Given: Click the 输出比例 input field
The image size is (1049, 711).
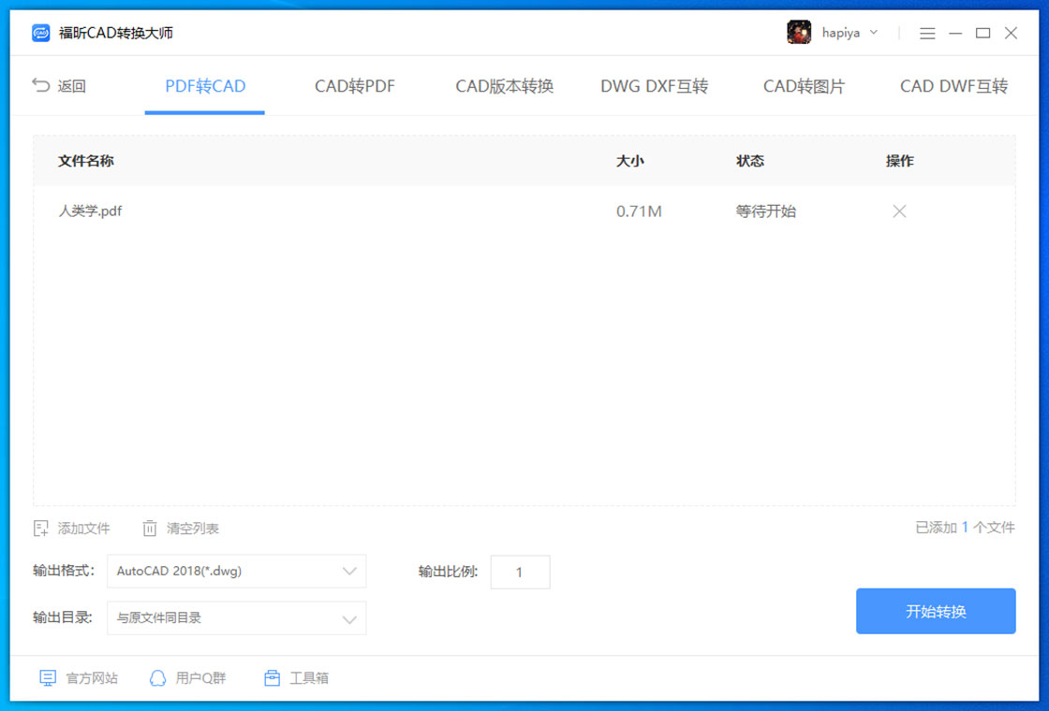Looking at the screenshot, I should coord(521,572).
